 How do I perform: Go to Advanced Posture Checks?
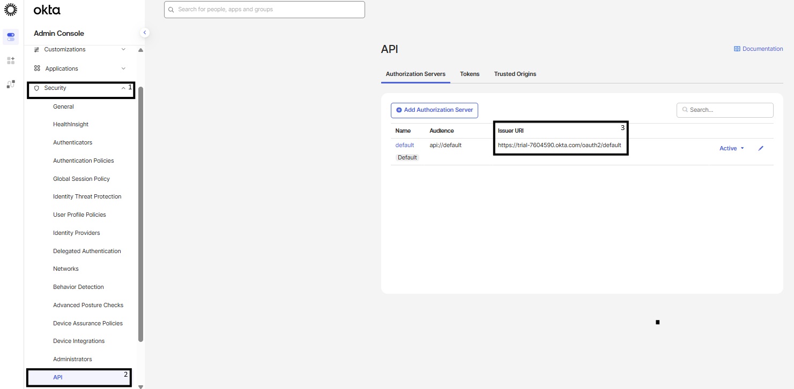(x=88, y=305)
